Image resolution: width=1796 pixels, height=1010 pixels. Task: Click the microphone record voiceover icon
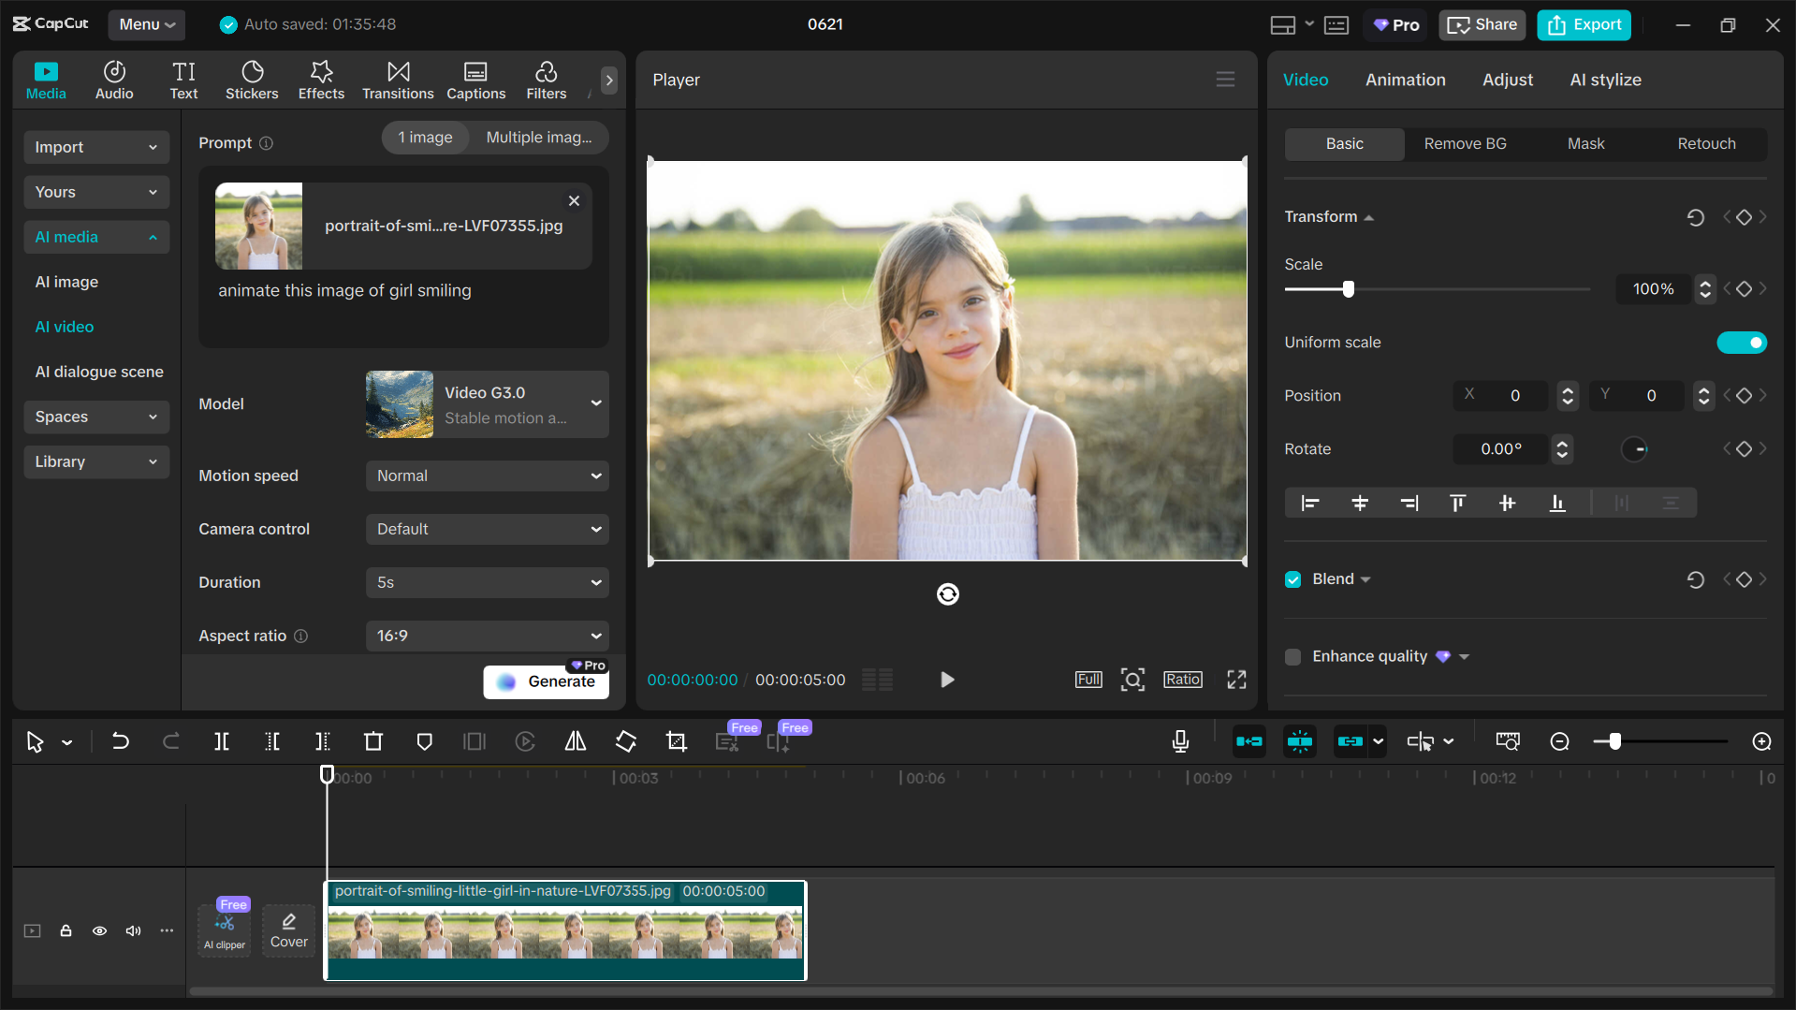[x=1180, y=742]
